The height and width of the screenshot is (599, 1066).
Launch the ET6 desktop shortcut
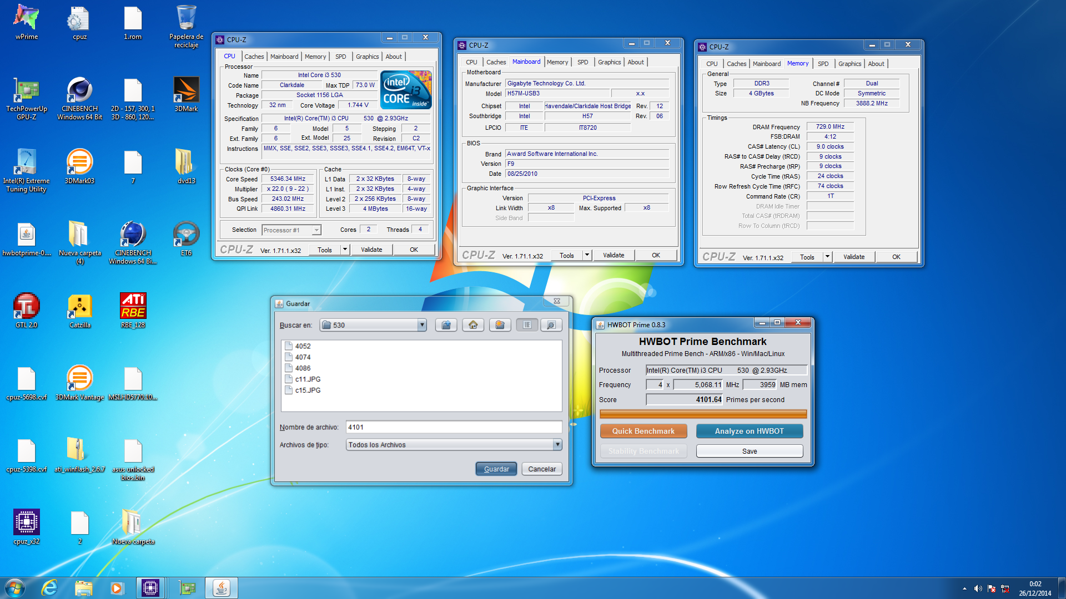pyautogui.click(x=186, y=238)
